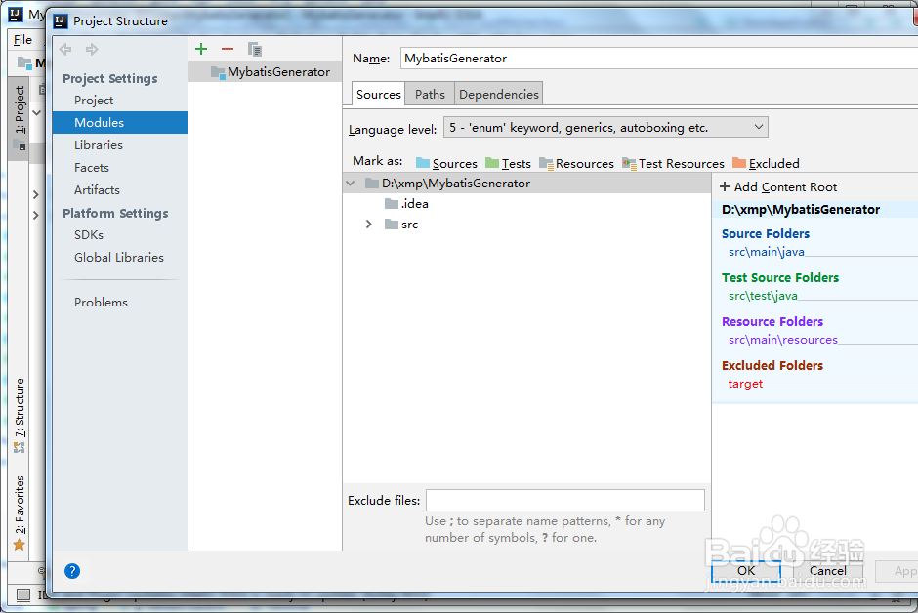Click the .idea folder icon

[392, 204]
